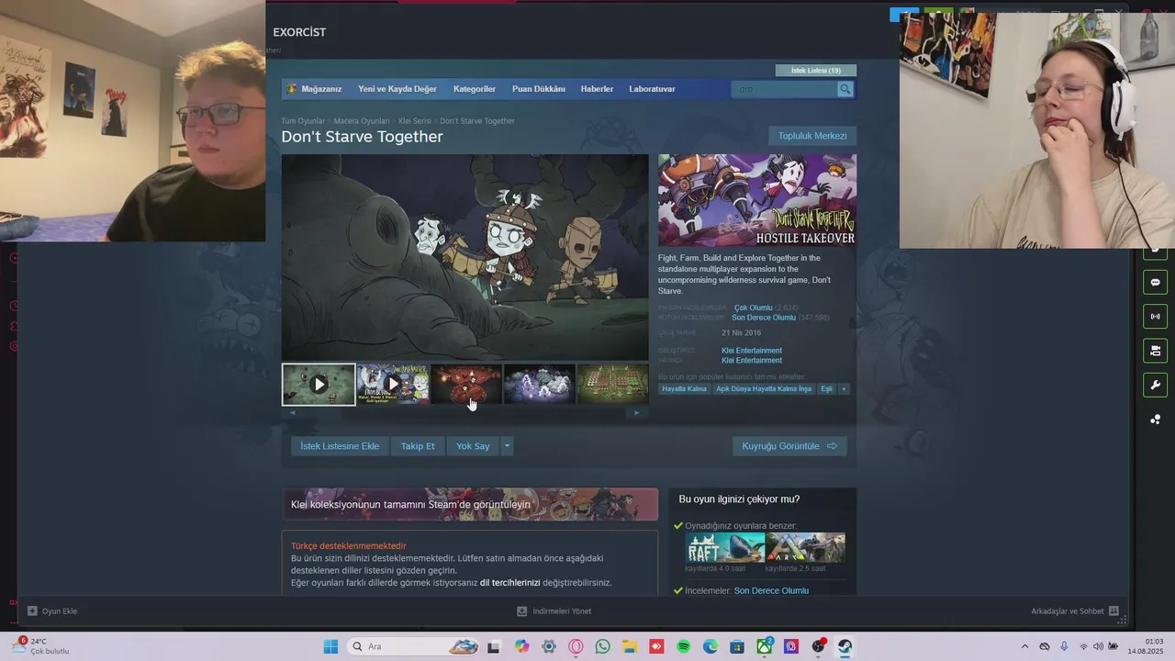Open the Haberler tab

click(x=597, y=89)
